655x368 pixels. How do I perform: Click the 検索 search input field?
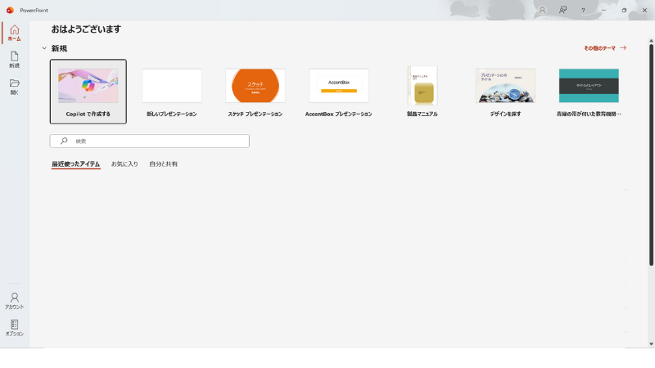(156, 141)
